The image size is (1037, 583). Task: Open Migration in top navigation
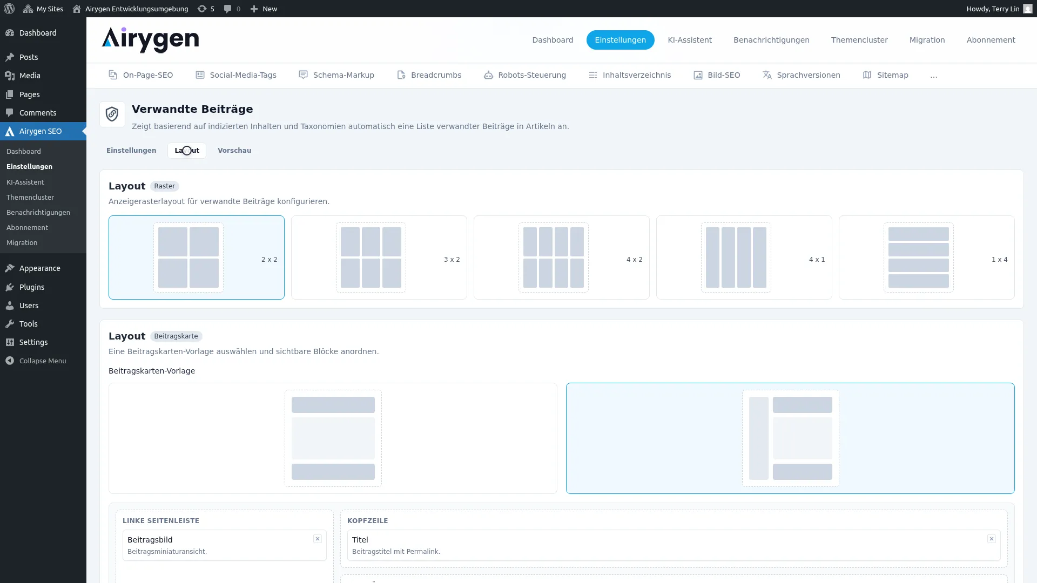click(x=927, y=40)
